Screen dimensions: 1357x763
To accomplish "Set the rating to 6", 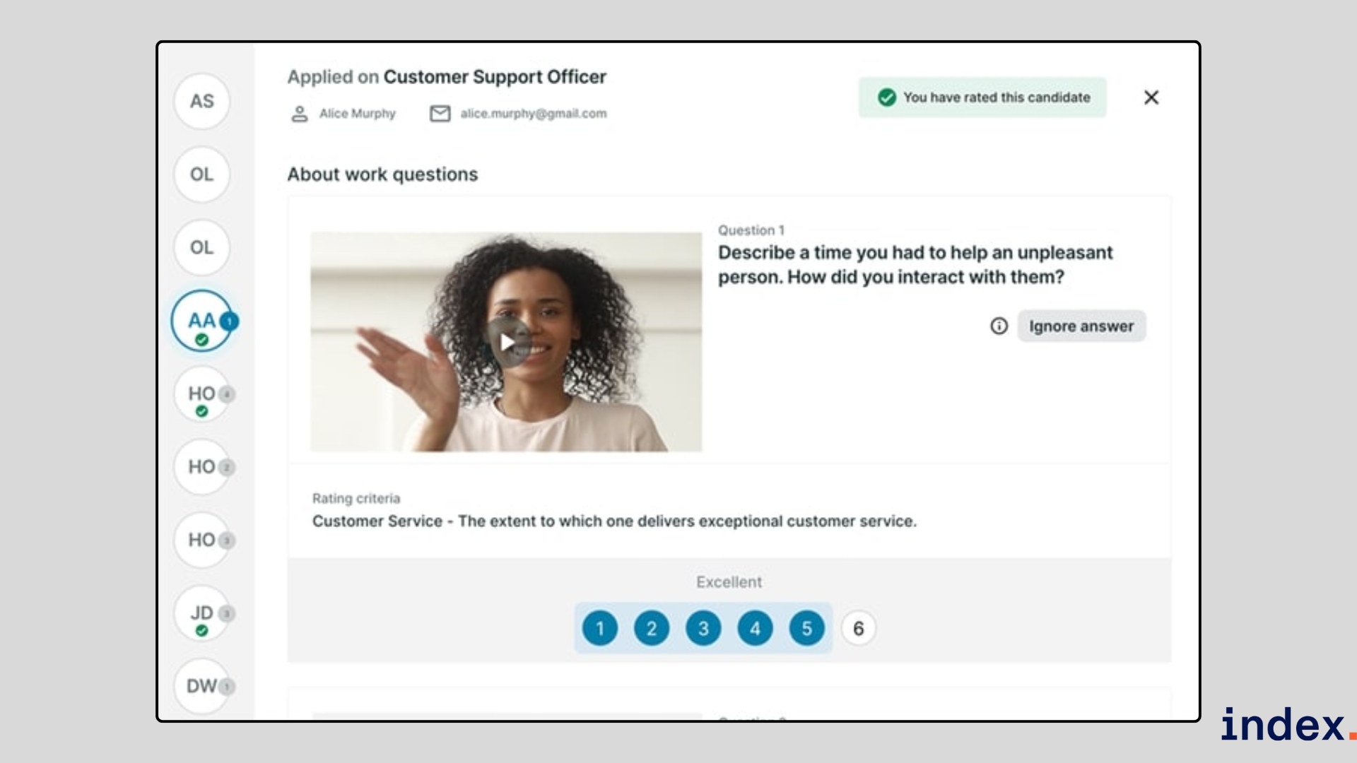I will point(858,628).
